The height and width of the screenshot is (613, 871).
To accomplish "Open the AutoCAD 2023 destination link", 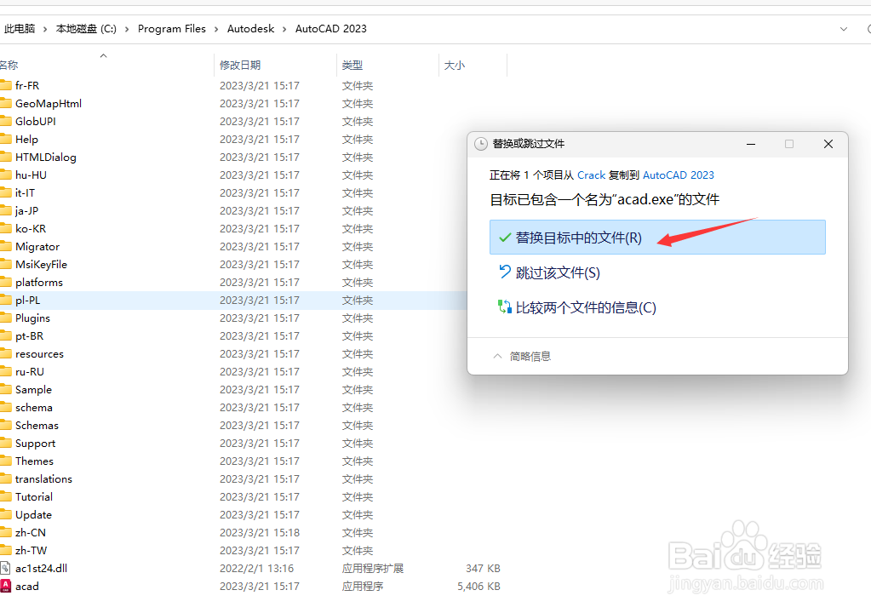I will pos(679,175).
